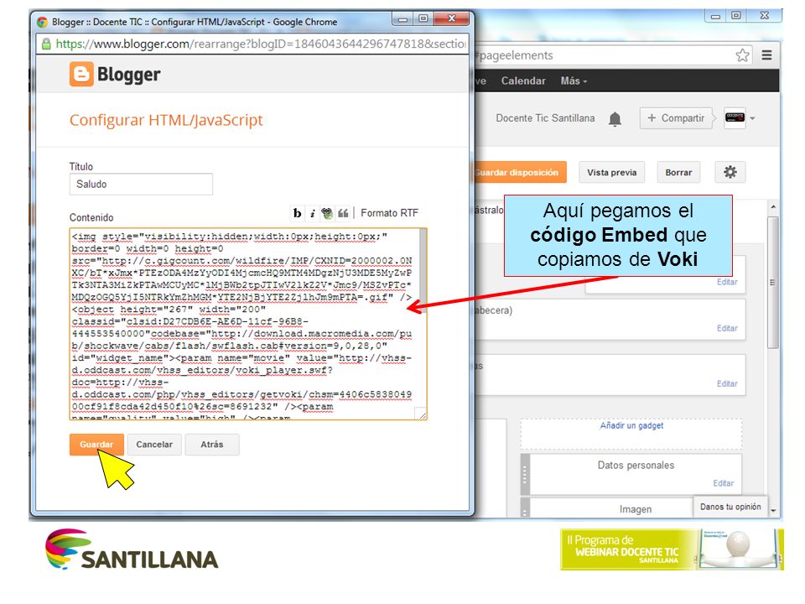
Task: Click the resize grip of the Contenido text area
Action: pyautogui.click(x=422, y=414)
